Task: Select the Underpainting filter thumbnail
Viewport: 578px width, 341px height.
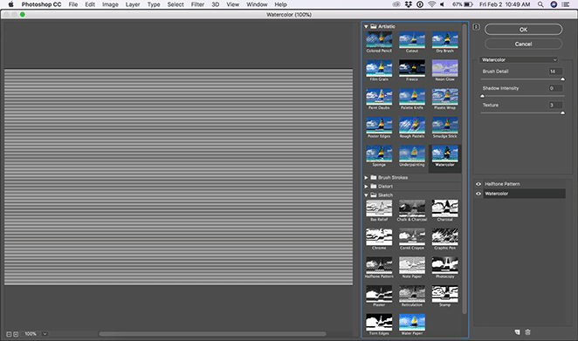Action: pyautogui.click(x=412, y=153)
